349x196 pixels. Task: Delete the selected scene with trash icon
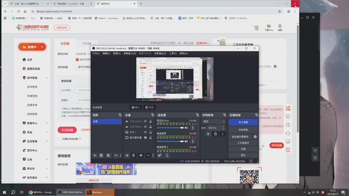pyautogui.click(x=101, y=155)
